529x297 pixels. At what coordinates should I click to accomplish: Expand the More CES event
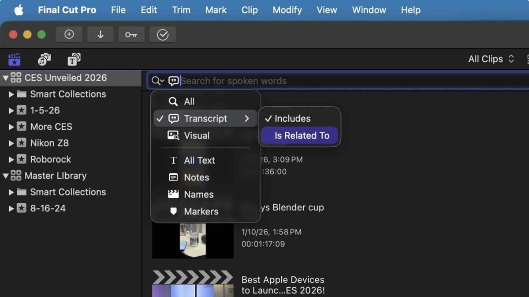tap(11, 127)
